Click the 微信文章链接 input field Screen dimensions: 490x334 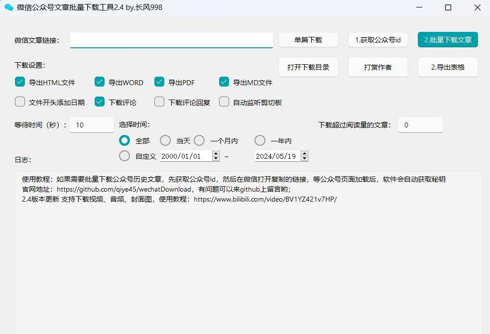[171, 40]
